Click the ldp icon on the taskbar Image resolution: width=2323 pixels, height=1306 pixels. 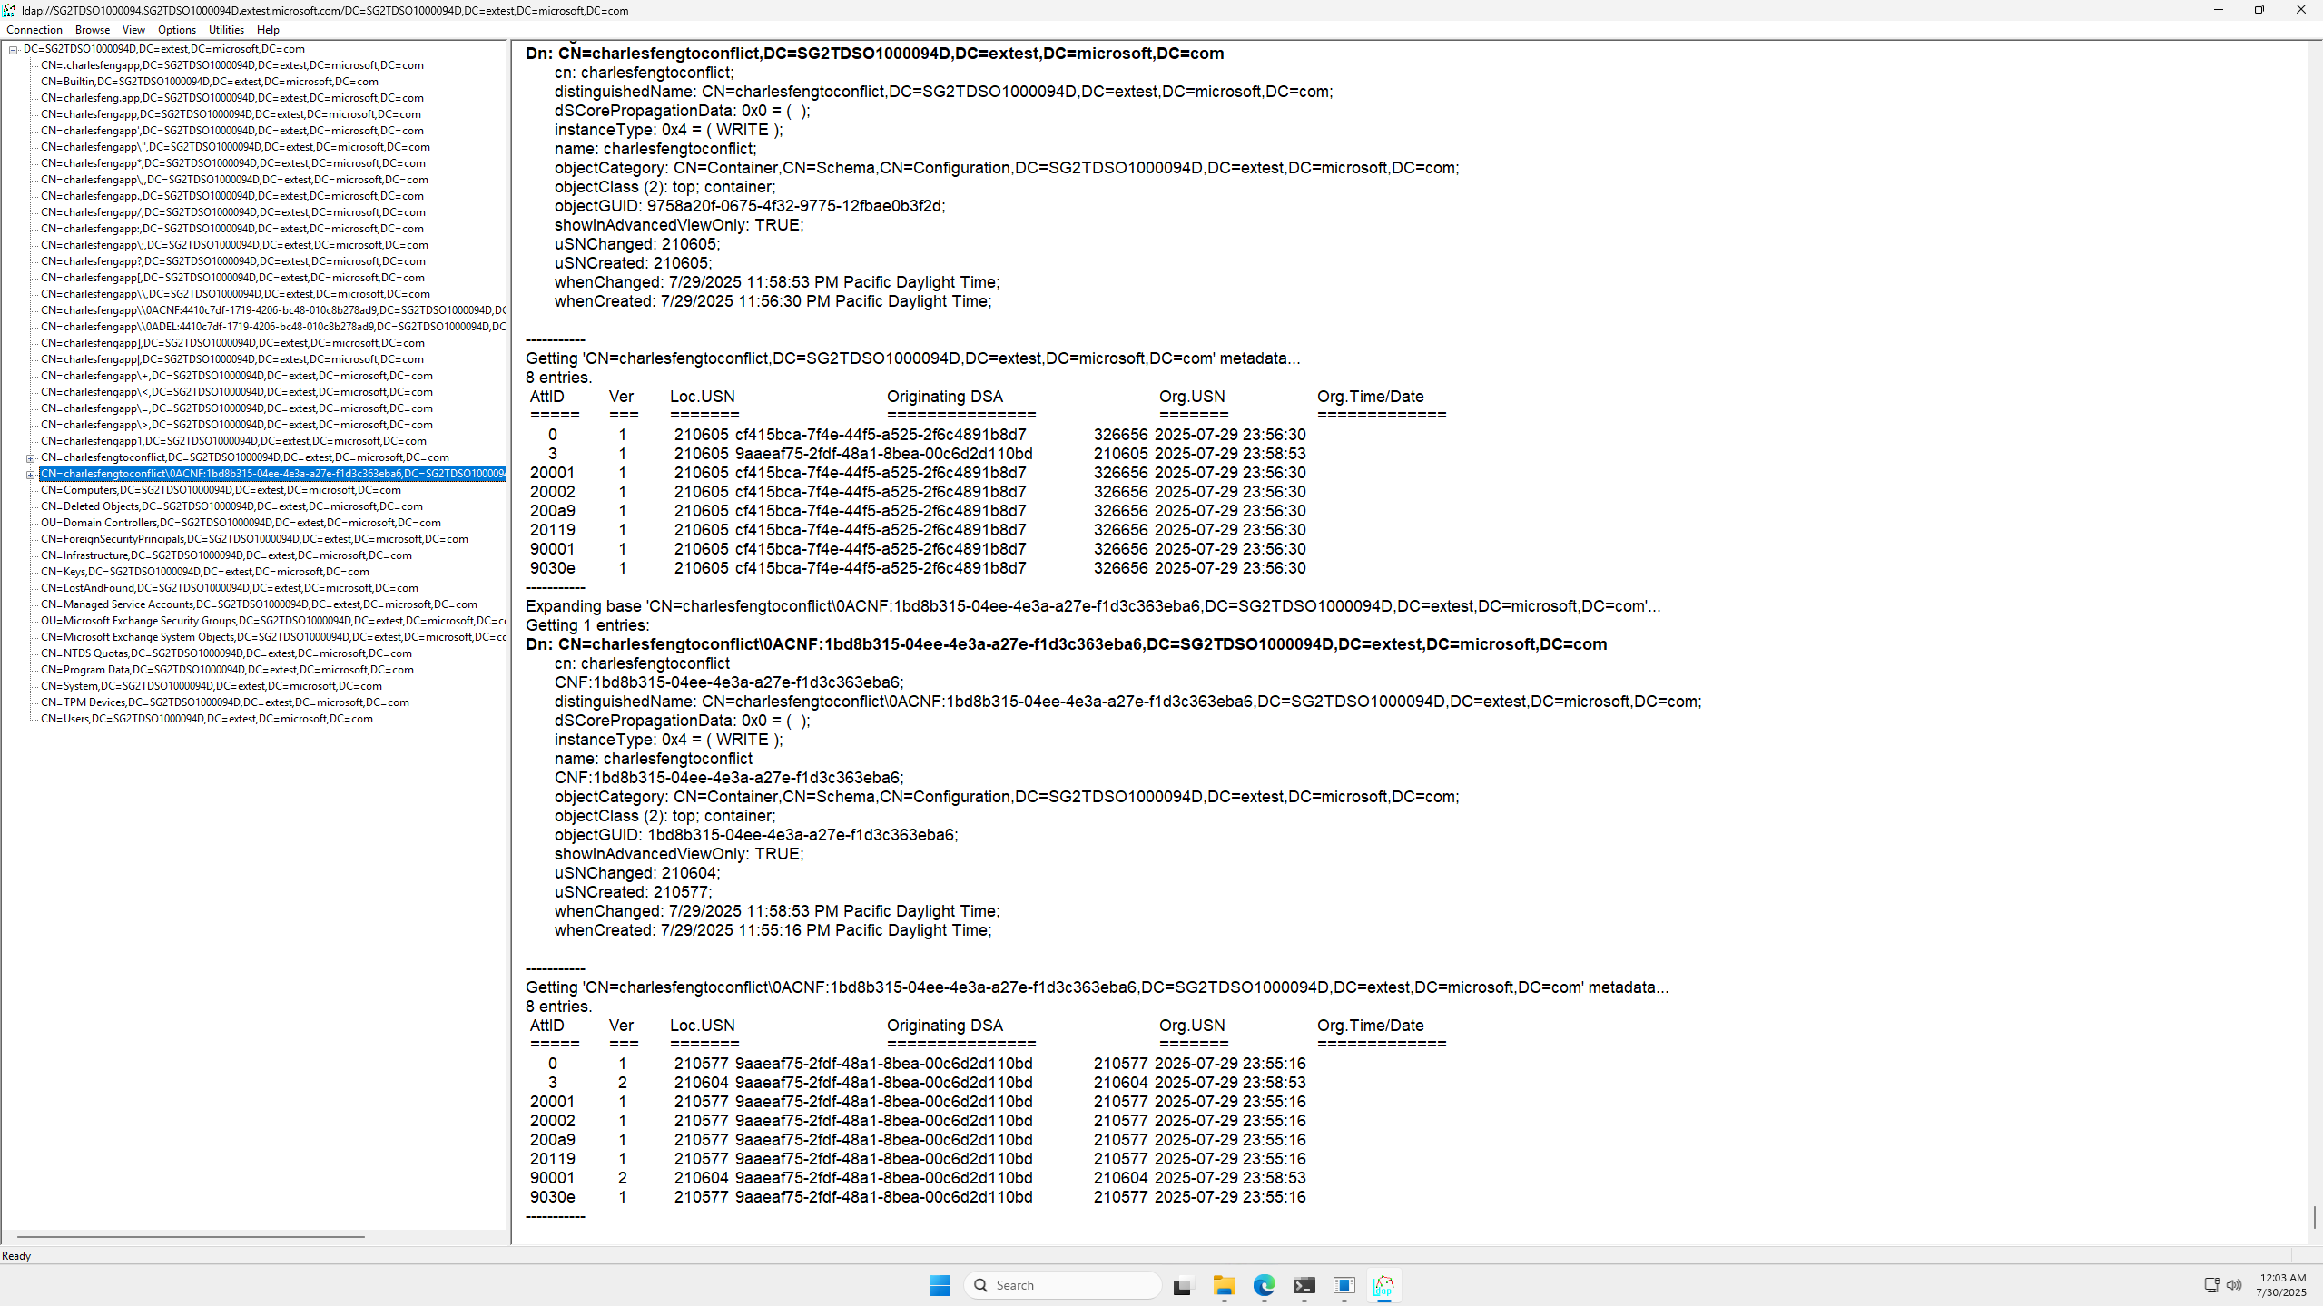[x=1383, y=1285]
